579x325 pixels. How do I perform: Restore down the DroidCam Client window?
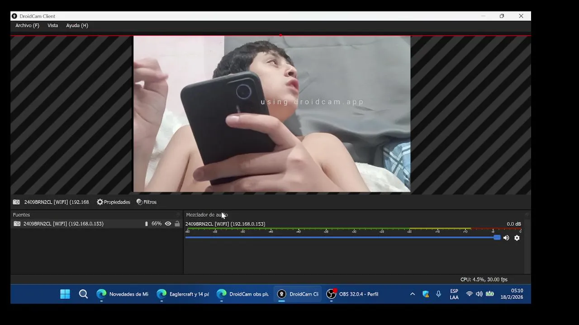(x=502, y=16)
